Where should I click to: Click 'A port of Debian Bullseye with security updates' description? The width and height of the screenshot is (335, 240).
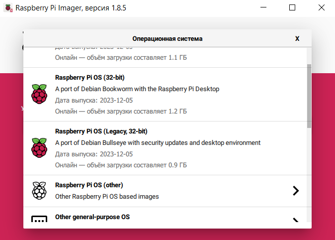[x=158, y=142]
